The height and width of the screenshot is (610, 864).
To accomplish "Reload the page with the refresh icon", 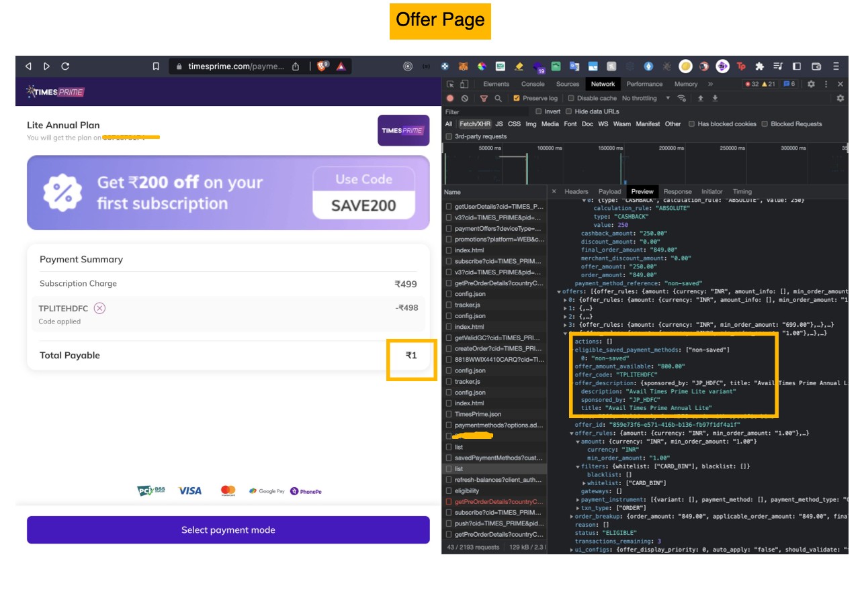I will (65, 66).
